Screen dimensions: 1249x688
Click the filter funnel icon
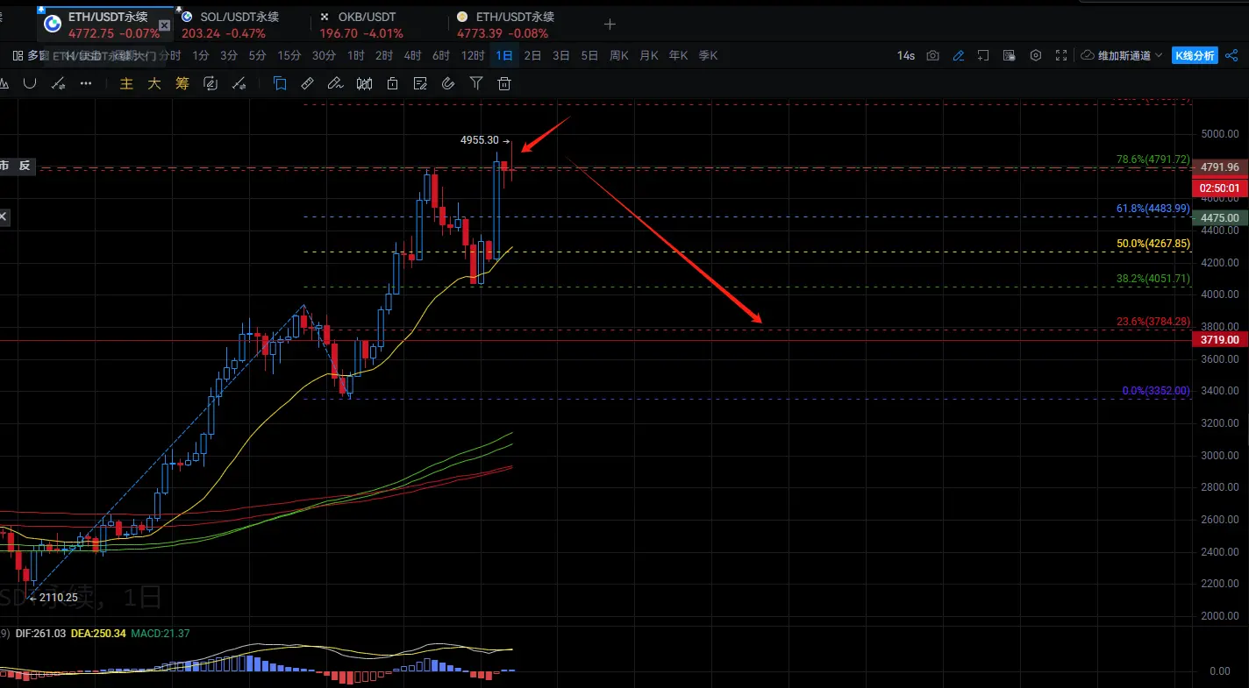476,83
